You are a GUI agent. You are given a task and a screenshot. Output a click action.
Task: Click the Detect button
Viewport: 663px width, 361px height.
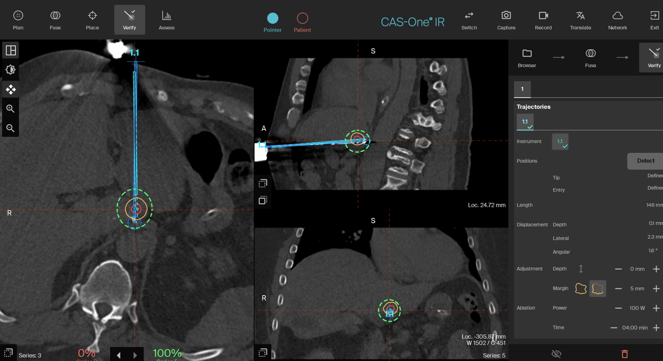pyautogui.click(x=645, y=161)
